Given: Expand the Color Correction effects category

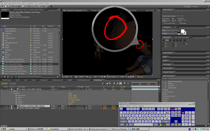Looking at the screenshot, I should coord(163,92).
